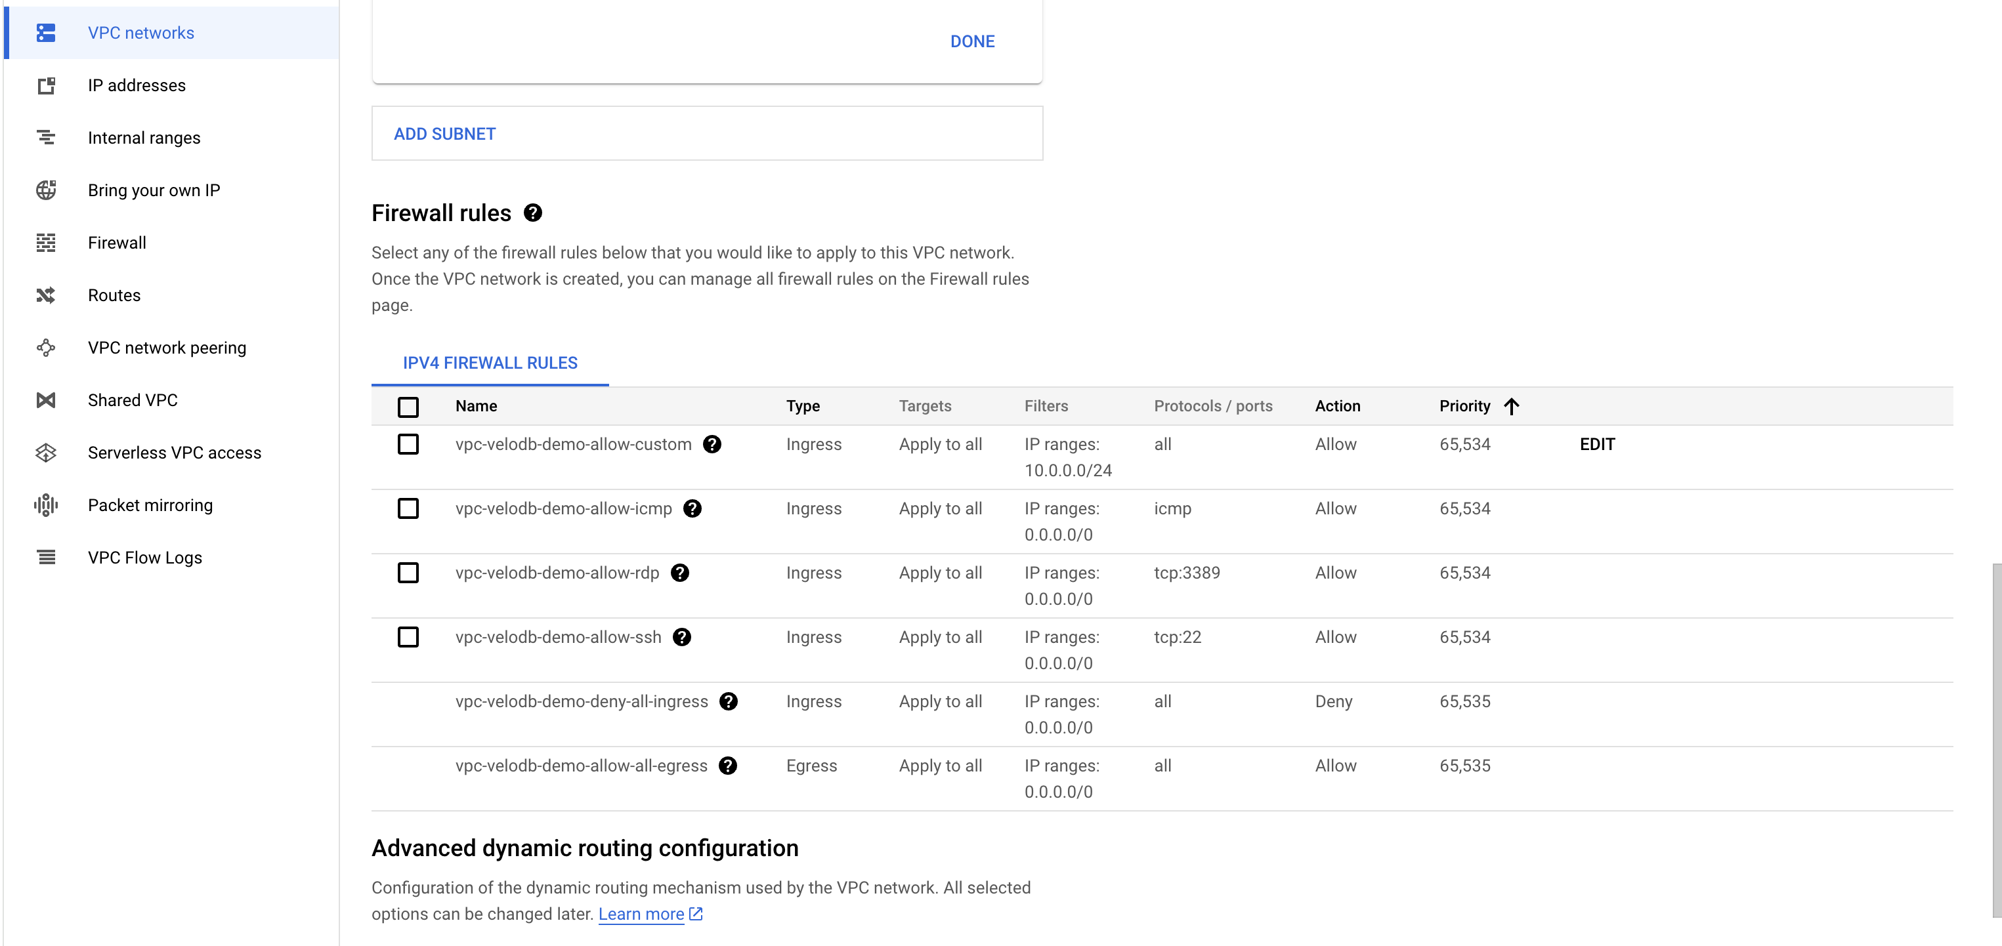Check the vpc-velodb-demo-allow-custom rule checkbox
The image size is (2002, 946).
[408, 444]
